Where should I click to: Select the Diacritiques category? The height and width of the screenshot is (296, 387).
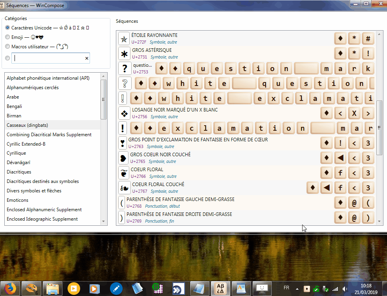coord(53,172)
